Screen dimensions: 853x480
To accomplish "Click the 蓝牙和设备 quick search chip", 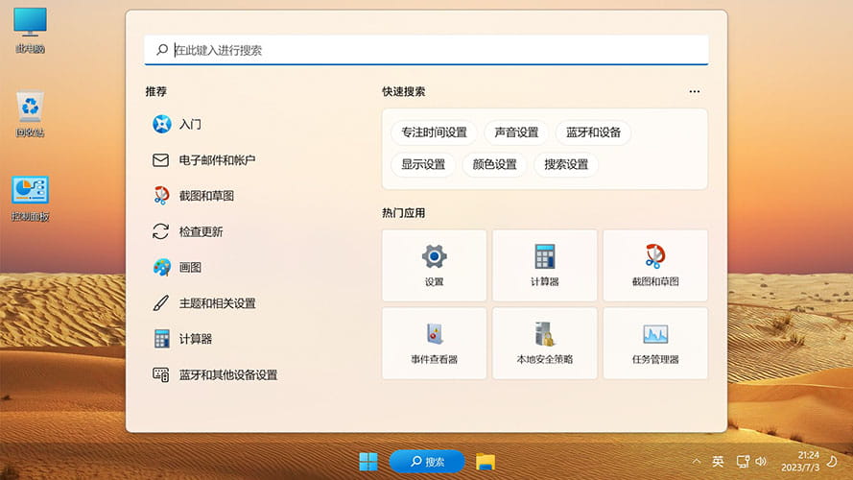I will (593, 132).
